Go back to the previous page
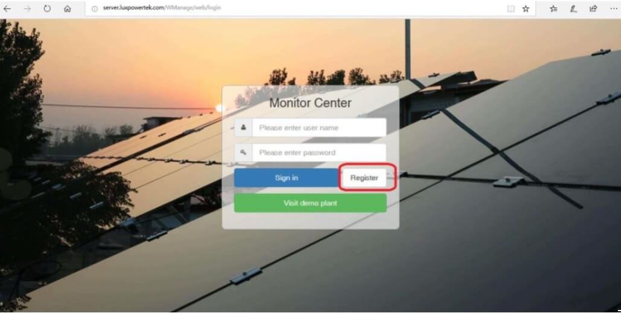621x313 pixels. tap(7, 8)
